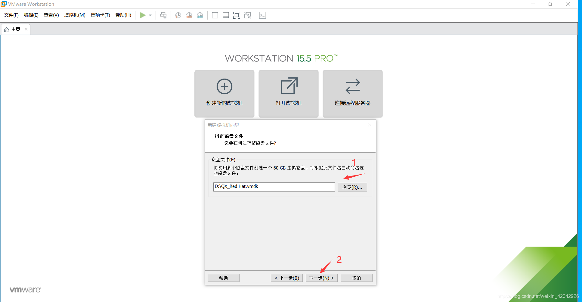
Task: Click the revert to snapshot icon
Action: (x=189, y=15)
